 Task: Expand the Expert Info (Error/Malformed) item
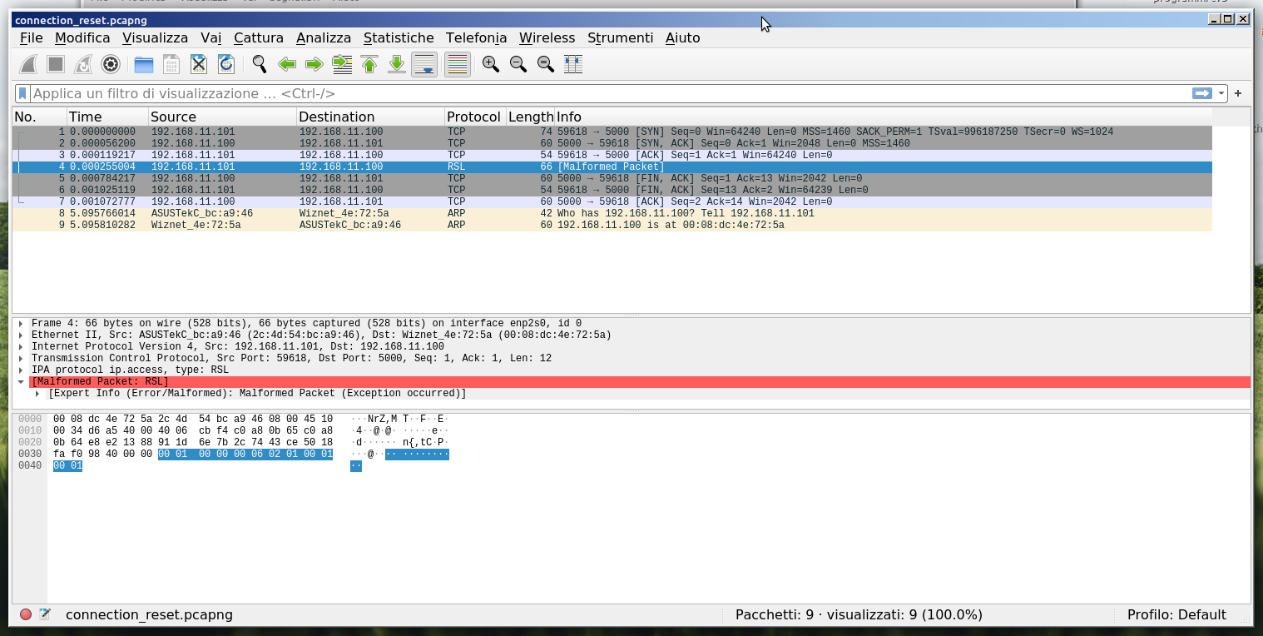(37, 393)
